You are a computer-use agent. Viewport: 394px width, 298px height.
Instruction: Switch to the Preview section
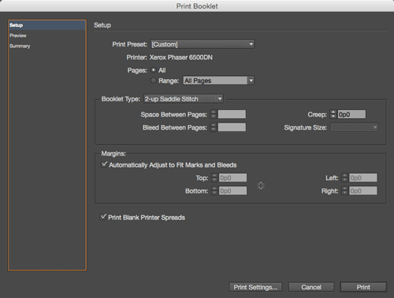tap(18, 35)
